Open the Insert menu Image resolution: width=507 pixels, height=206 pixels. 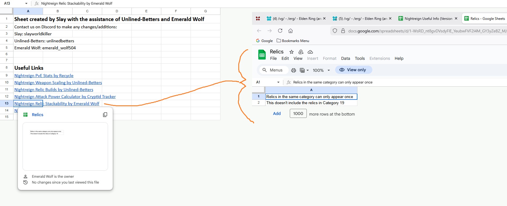[x=313, y=58]
